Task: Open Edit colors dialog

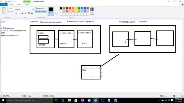Action: click(x=92, y=11)
